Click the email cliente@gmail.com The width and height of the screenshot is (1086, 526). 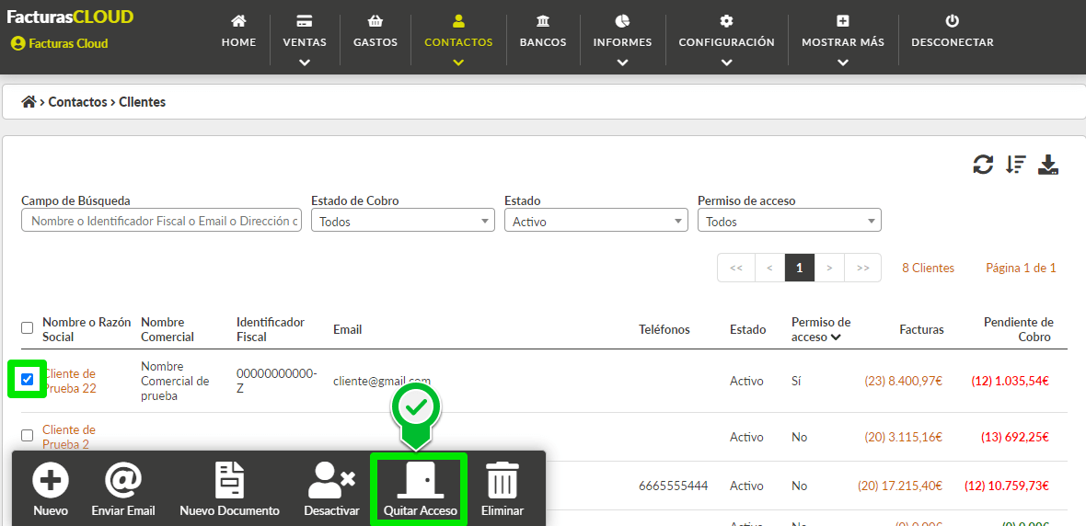tap(382, 381)
